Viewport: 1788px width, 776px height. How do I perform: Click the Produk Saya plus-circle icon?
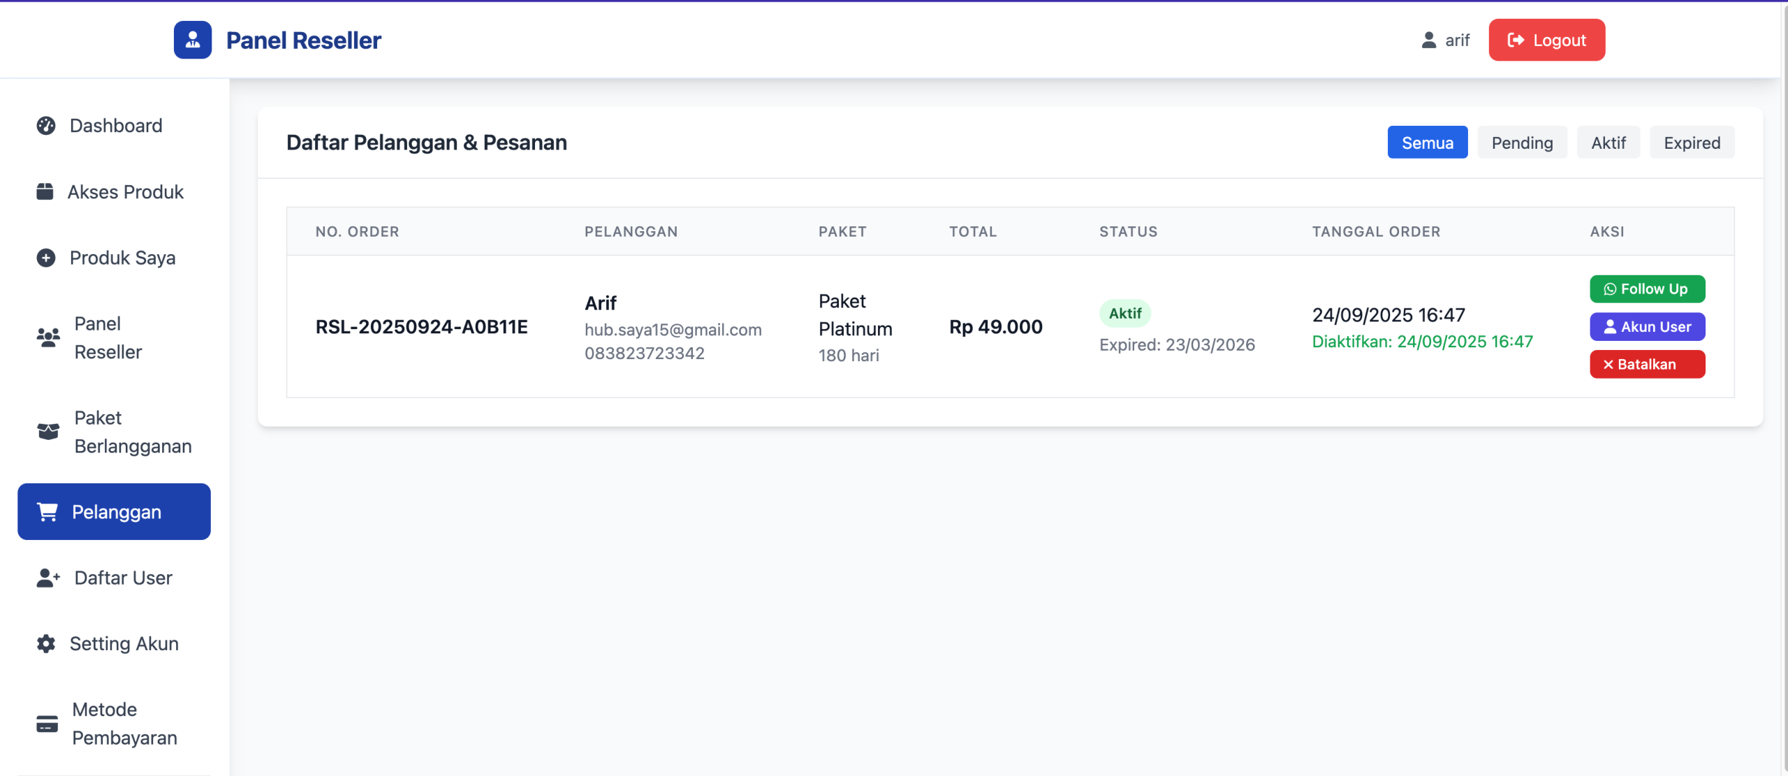point(46,258)
